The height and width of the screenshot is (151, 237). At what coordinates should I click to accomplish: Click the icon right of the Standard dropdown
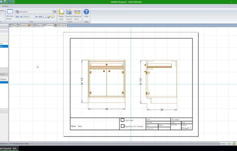coord(54,11)
